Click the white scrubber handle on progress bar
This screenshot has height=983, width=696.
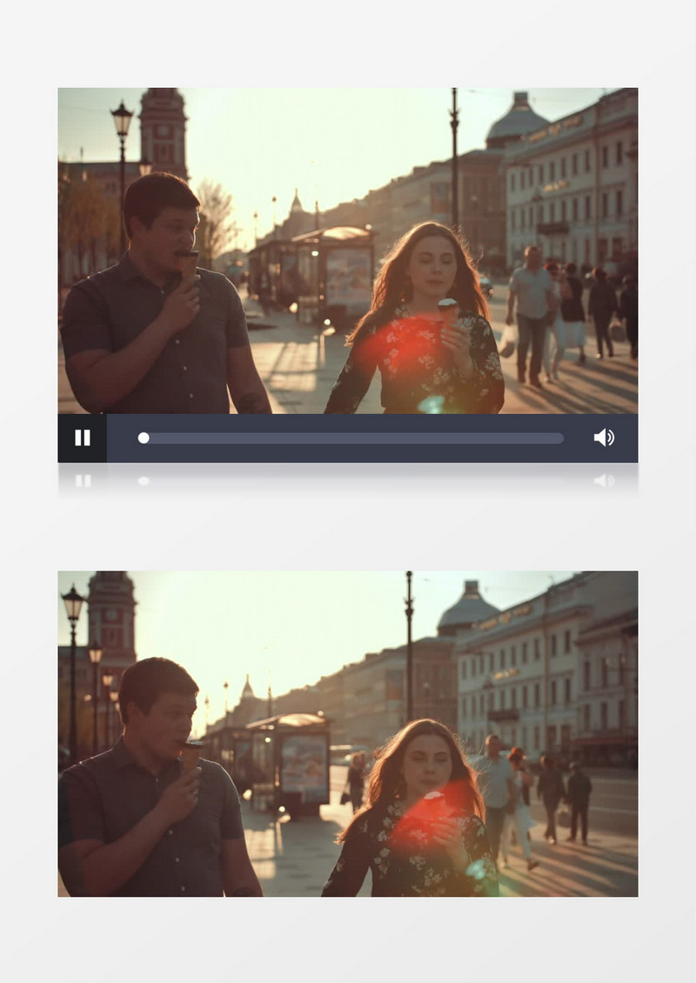click(x=144, y=438)
